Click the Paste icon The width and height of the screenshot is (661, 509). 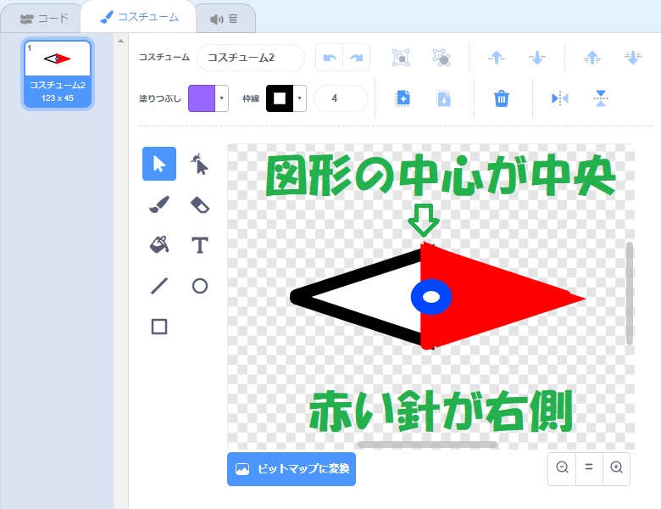[x=443, y=98]
